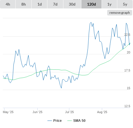The width and height of the screenshot is (133, 128).
Task: View the 5y chart range
Action: click(125, 4)
